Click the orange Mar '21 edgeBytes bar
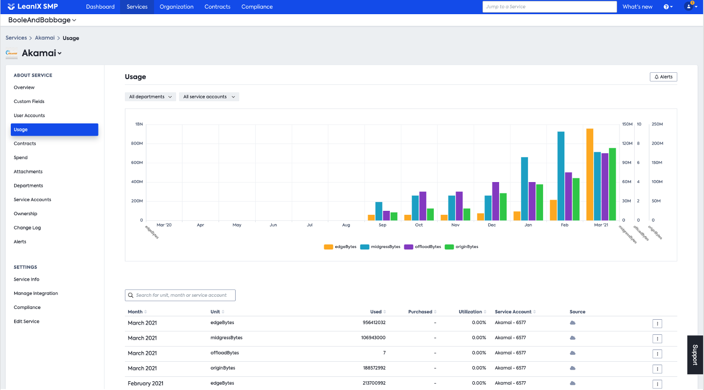Viewport: 704px width, 390px height. click(x=590, y=174)
